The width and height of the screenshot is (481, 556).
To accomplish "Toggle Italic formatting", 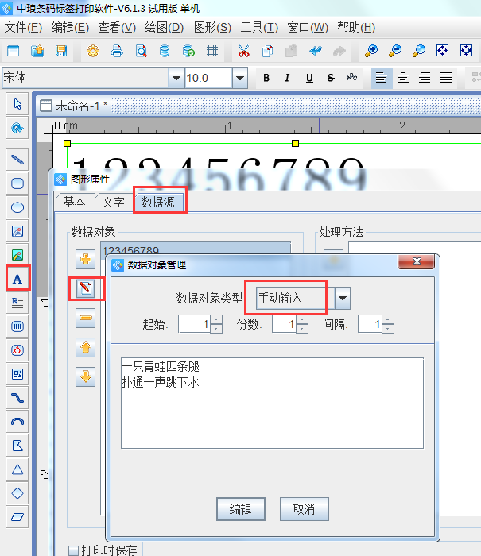I will [287, 78].
